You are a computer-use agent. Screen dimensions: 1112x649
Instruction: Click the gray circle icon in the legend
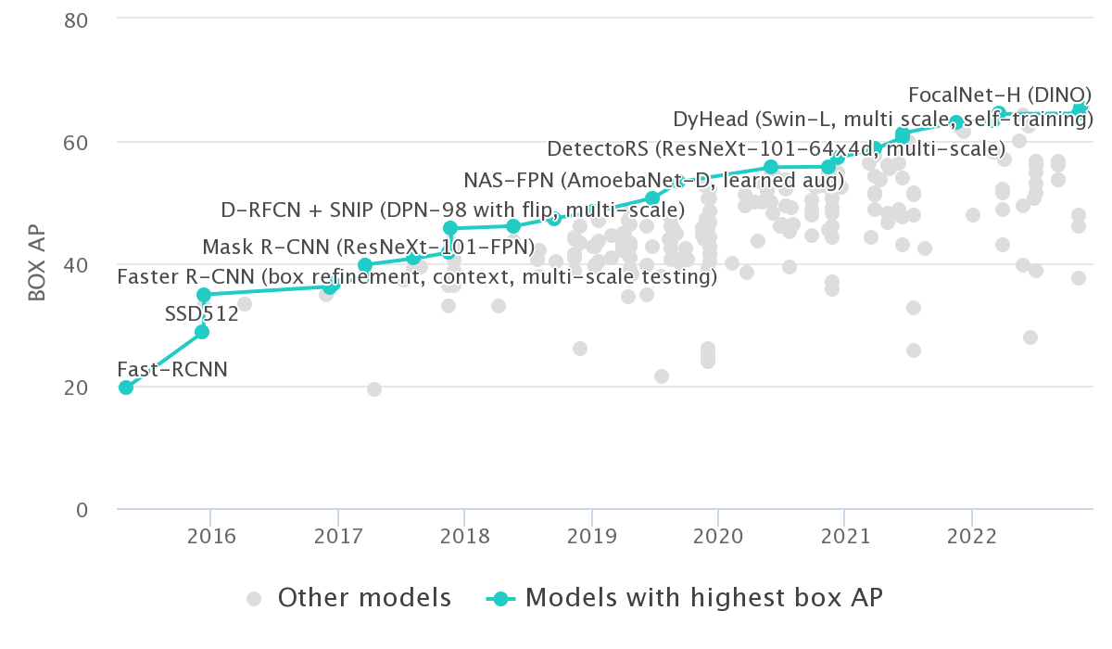click(x=258, y=599)
